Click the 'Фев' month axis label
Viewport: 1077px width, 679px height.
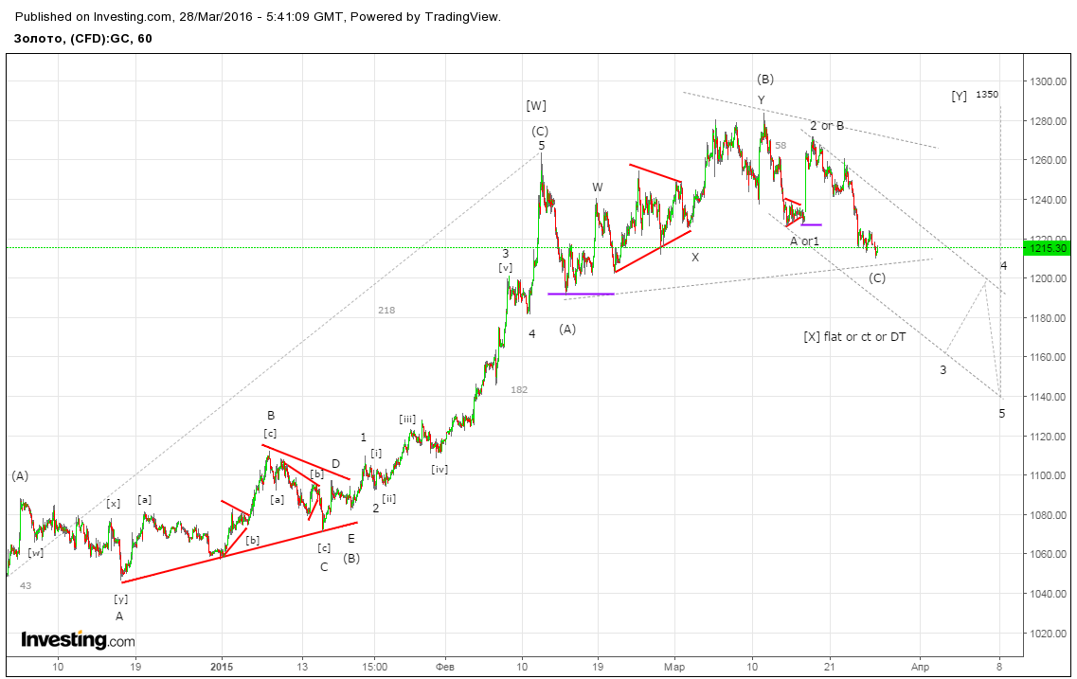445,667
